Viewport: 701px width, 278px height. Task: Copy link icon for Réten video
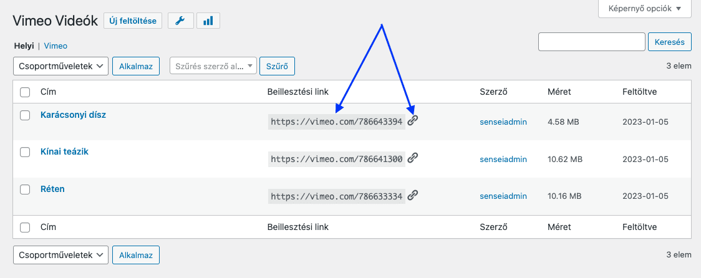tap(413, 195)
